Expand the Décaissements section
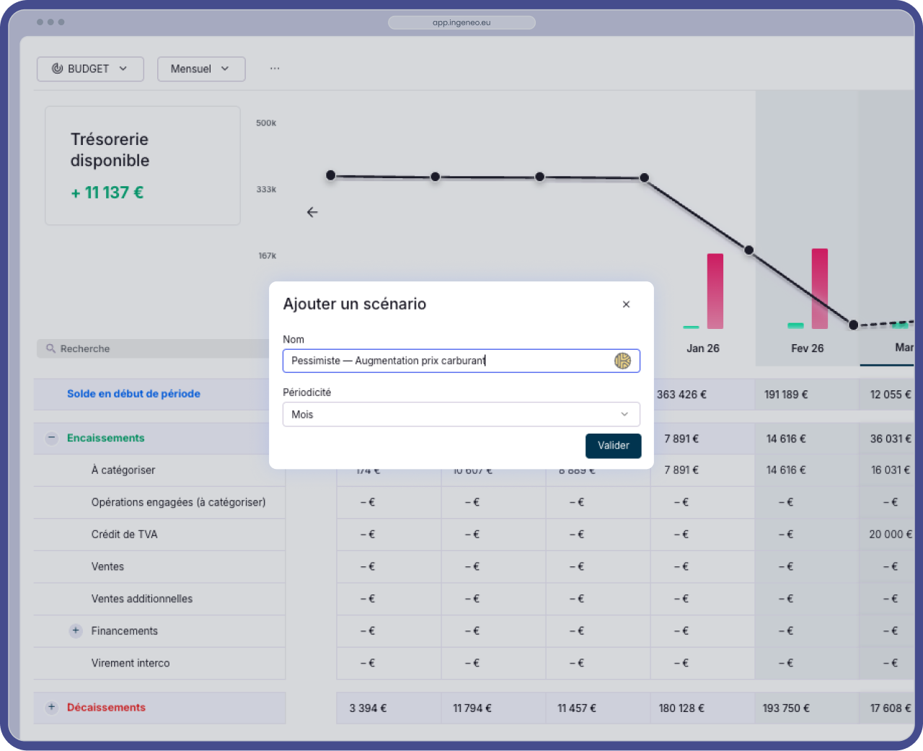This screenshot has height=751, width=923. pyautogui.click(x=51, y=707)
